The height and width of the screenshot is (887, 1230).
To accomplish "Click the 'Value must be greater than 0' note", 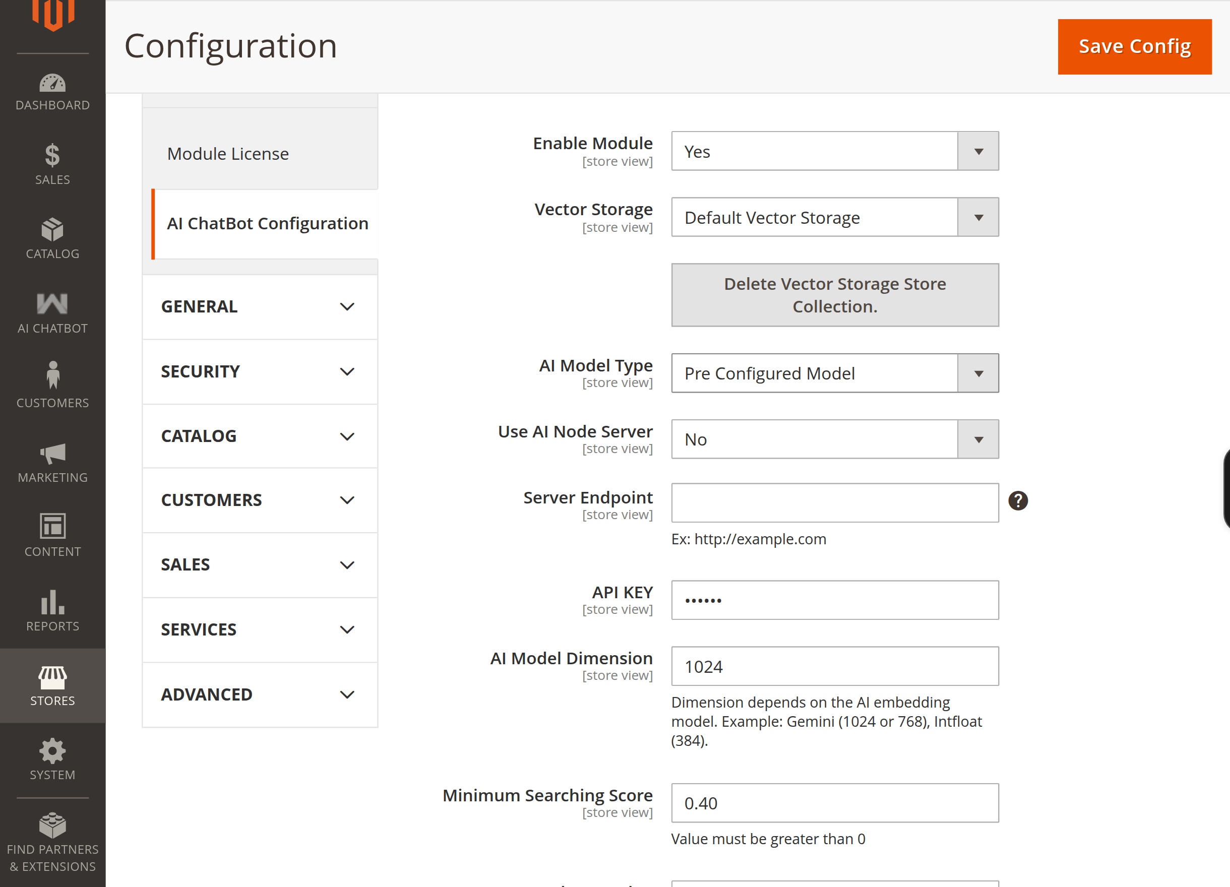I will pyautogui.click(x=768, y=839).
